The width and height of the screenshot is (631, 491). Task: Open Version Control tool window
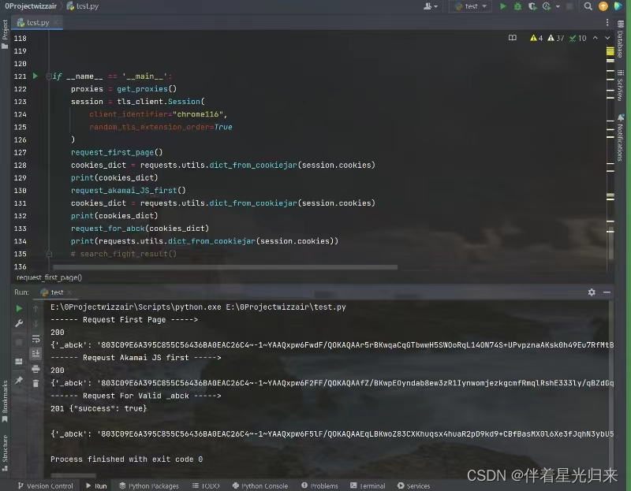[46, 485]
